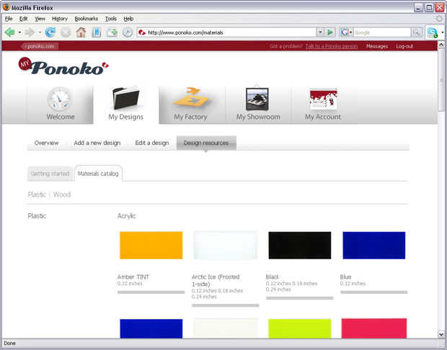Open My Designs folder icon
447x350 pixels.
(x=125, y=98)
